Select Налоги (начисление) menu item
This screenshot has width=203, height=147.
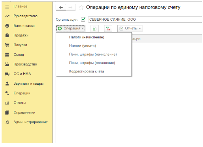point(87,37)
